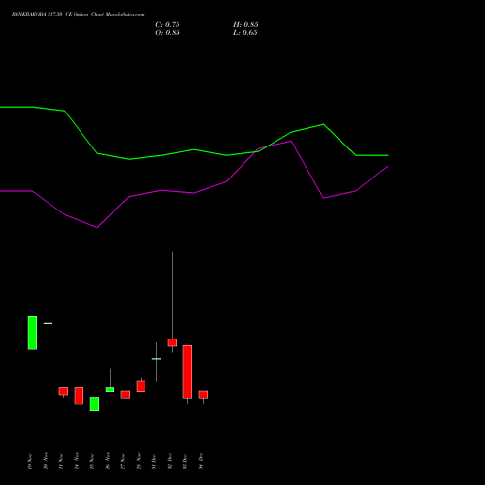This screenshot has width=485, height=485.
Task: Click the open value 'O: 0.85'
Action: [x=168, y=33]
